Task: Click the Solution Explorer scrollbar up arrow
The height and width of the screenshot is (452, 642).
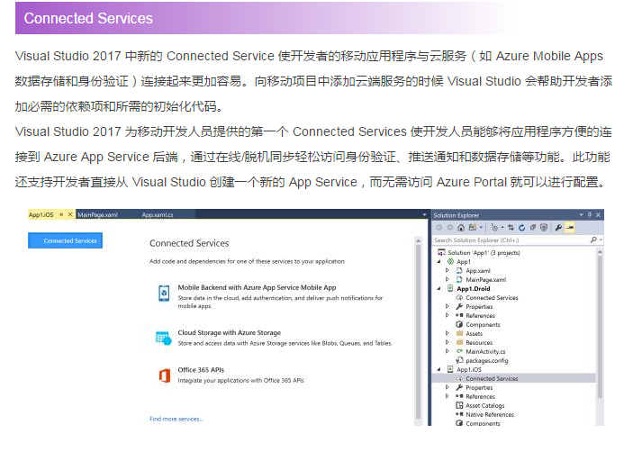Action: [x=600, y=252]
